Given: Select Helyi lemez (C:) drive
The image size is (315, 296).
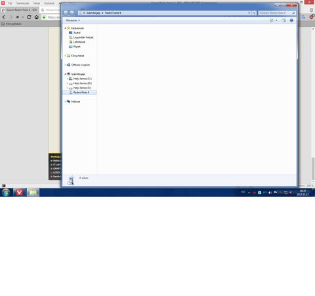Looking at the screenshot, I should (83, 79).
